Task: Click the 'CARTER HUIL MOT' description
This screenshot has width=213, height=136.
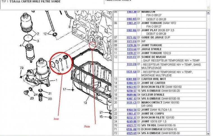Action: [x=154, y=79]
